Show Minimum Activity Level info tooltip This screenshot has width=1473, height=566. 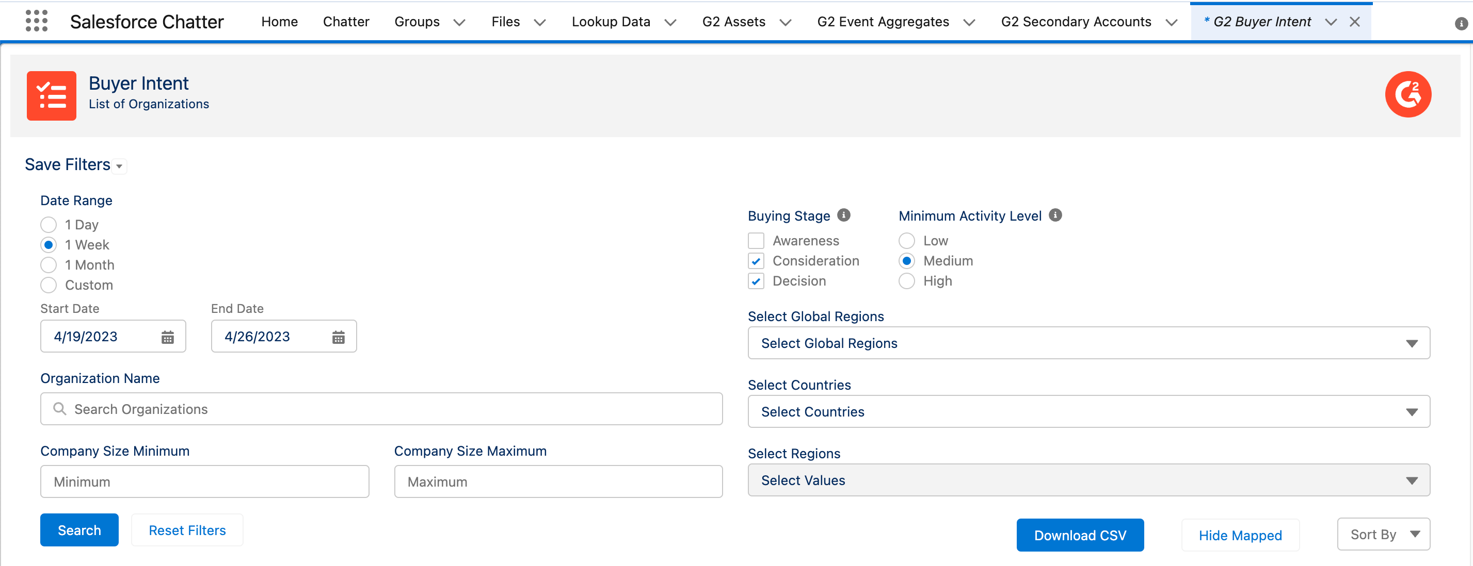click(x=1055, y=215)
